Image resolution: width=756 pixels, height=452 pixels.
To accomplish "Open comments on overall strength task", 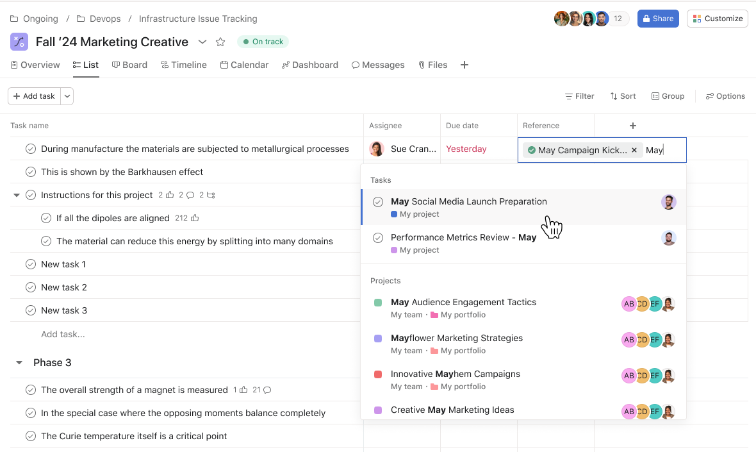I will 267,390.
